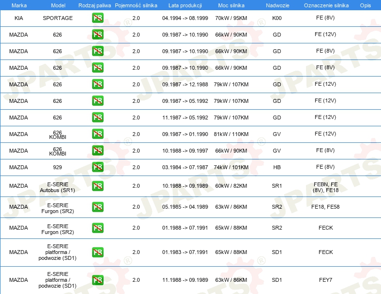This screenshot has height=294, width=381.
Task: Click the Opis column header
Action: pyautogui.click(x=365, y=5)
